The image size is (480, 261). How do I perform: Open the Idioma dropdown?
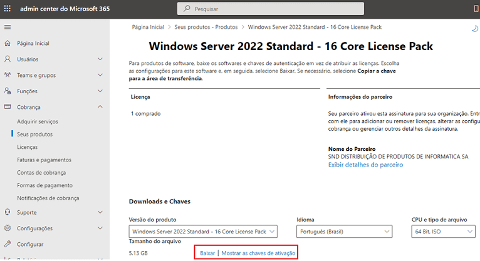pyautogui.click(x=344, y=232)
